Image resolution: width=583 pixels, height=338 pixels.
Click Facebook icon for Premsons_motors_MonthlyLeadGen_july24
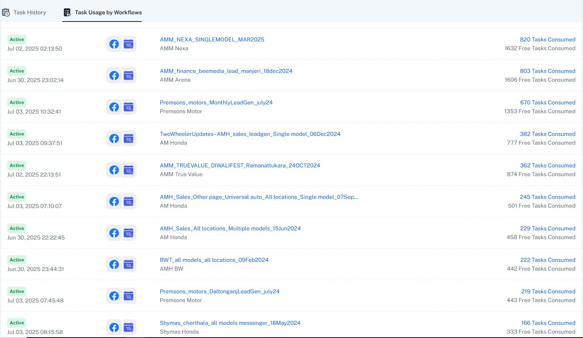[114, 107]
